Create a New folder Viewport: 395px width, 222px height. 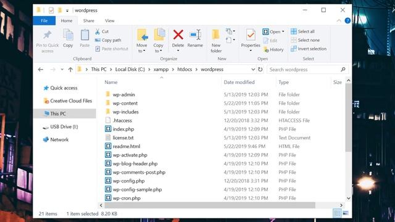pos(216,41)
